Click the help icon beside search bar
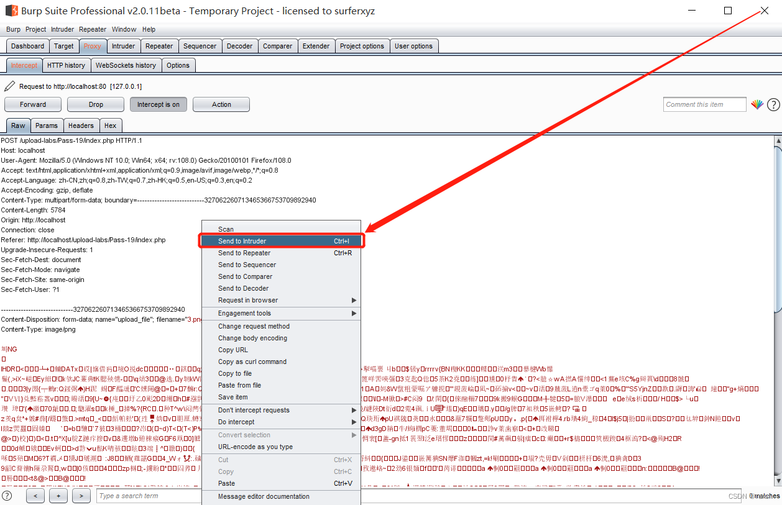782x505 pixels. (x=7, y=496)
